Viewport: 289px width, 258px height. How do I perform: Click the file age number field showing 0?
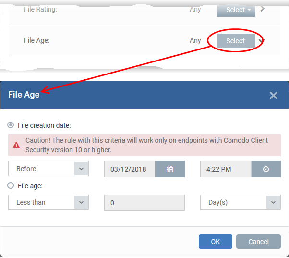[144, 203]
